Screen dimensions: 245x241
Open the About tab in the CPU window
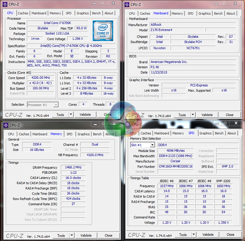[109, 13]
